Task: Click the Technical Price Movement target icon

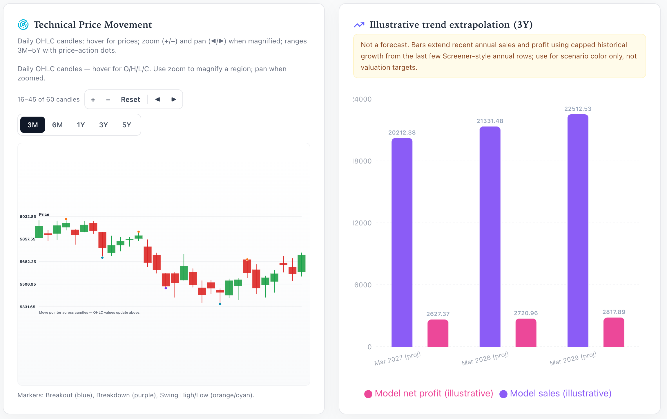Action: 23,25
